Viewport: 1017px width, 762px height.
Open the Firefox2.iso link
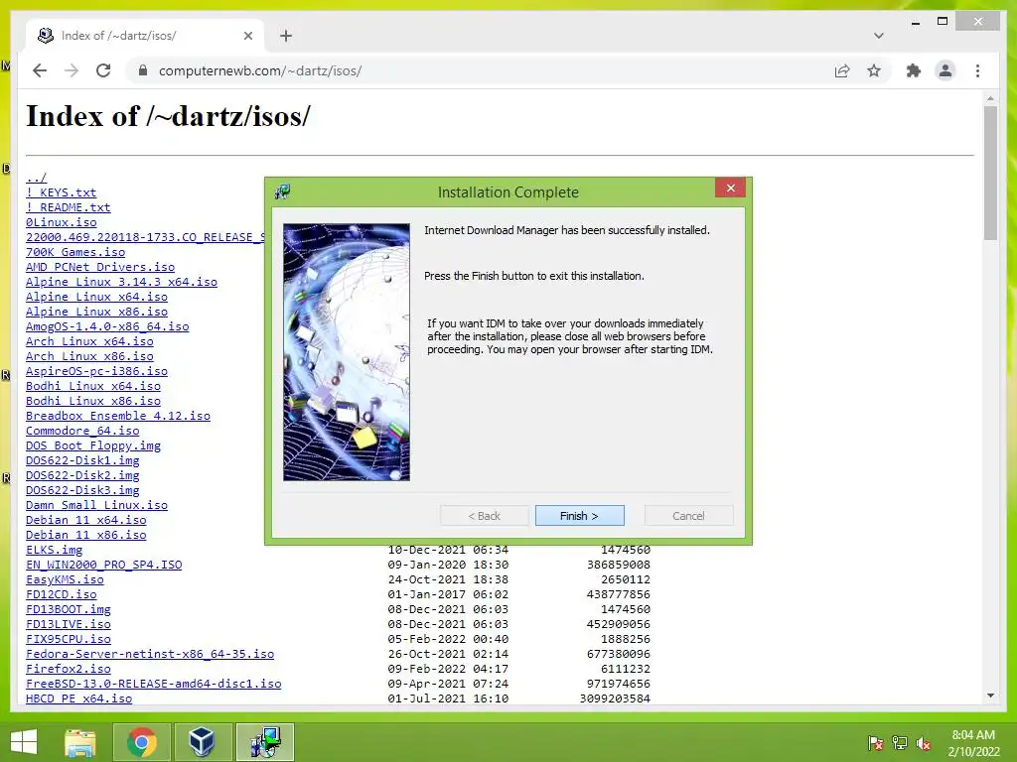69,670
